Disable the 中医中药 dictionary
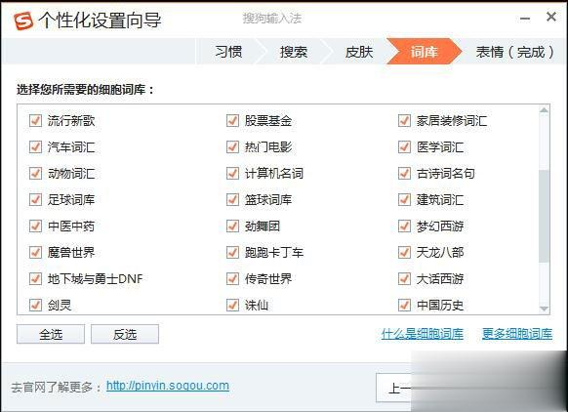The height and width of the screenshot is (412, 568). click(35, 226)
